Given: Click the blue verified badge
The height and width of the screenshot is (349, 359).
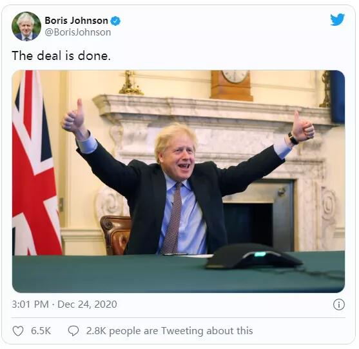Looking at the screenshot, I should [x=115, y=21].
